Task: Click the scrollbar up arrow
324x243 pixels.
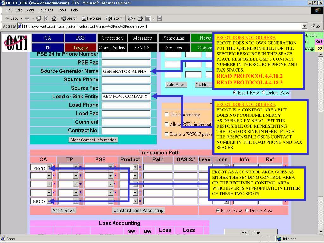Action: [321, 54]
